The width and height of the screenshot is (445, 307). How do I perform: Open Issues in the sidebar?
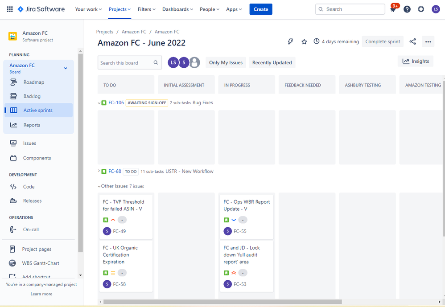[38, 143]
